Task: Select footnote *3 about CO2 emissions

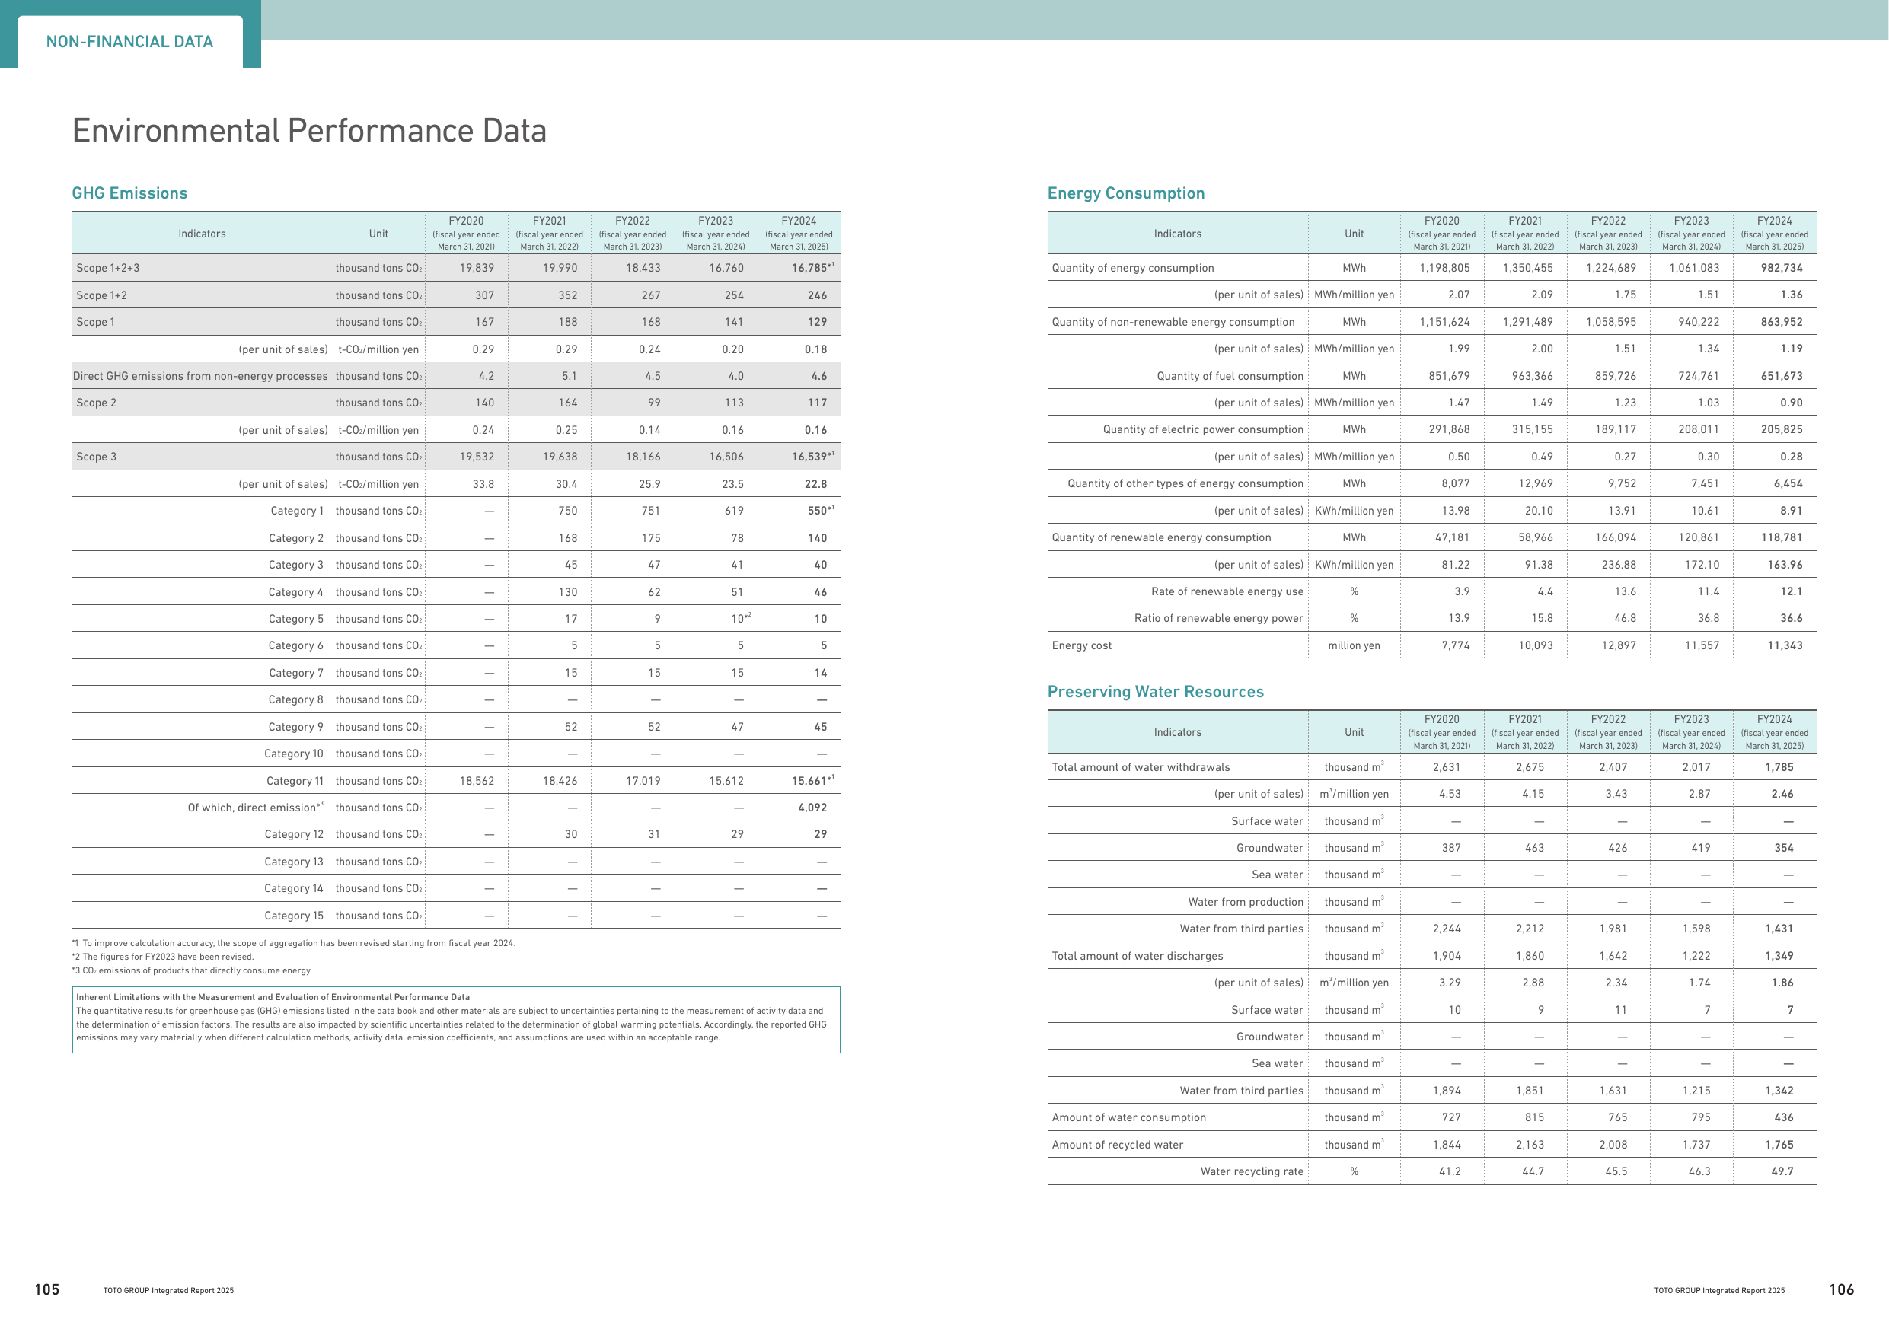Action: coord(191,970)
